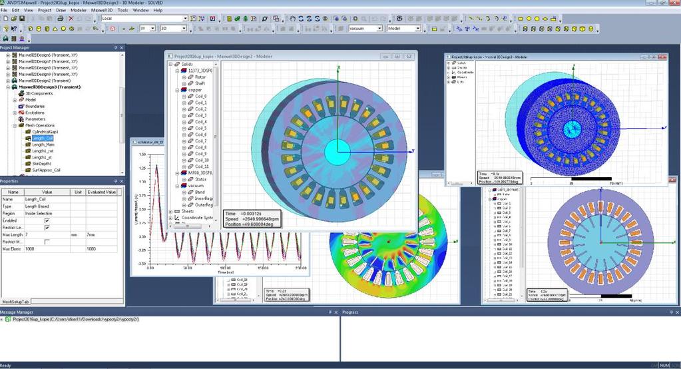This screenshot has width=681, height=369.
Task: Click the Draw ellipse icon
Action: tap(545, 19)
